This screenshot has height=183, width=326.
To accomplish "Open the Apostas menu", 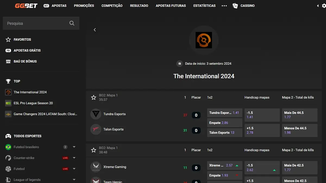I will click(x=59, y=6).
